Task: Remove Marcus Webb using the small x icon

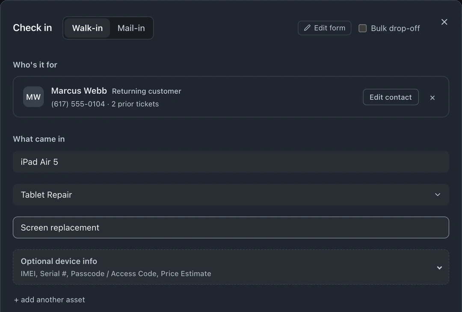Action: point(432,98)
